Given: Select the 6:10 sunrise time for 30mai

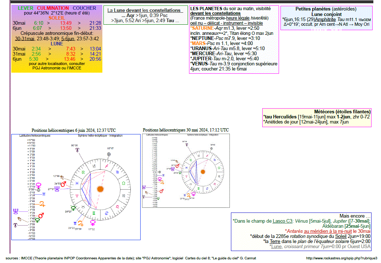Looking at the screenshot, I should (39, 23).
